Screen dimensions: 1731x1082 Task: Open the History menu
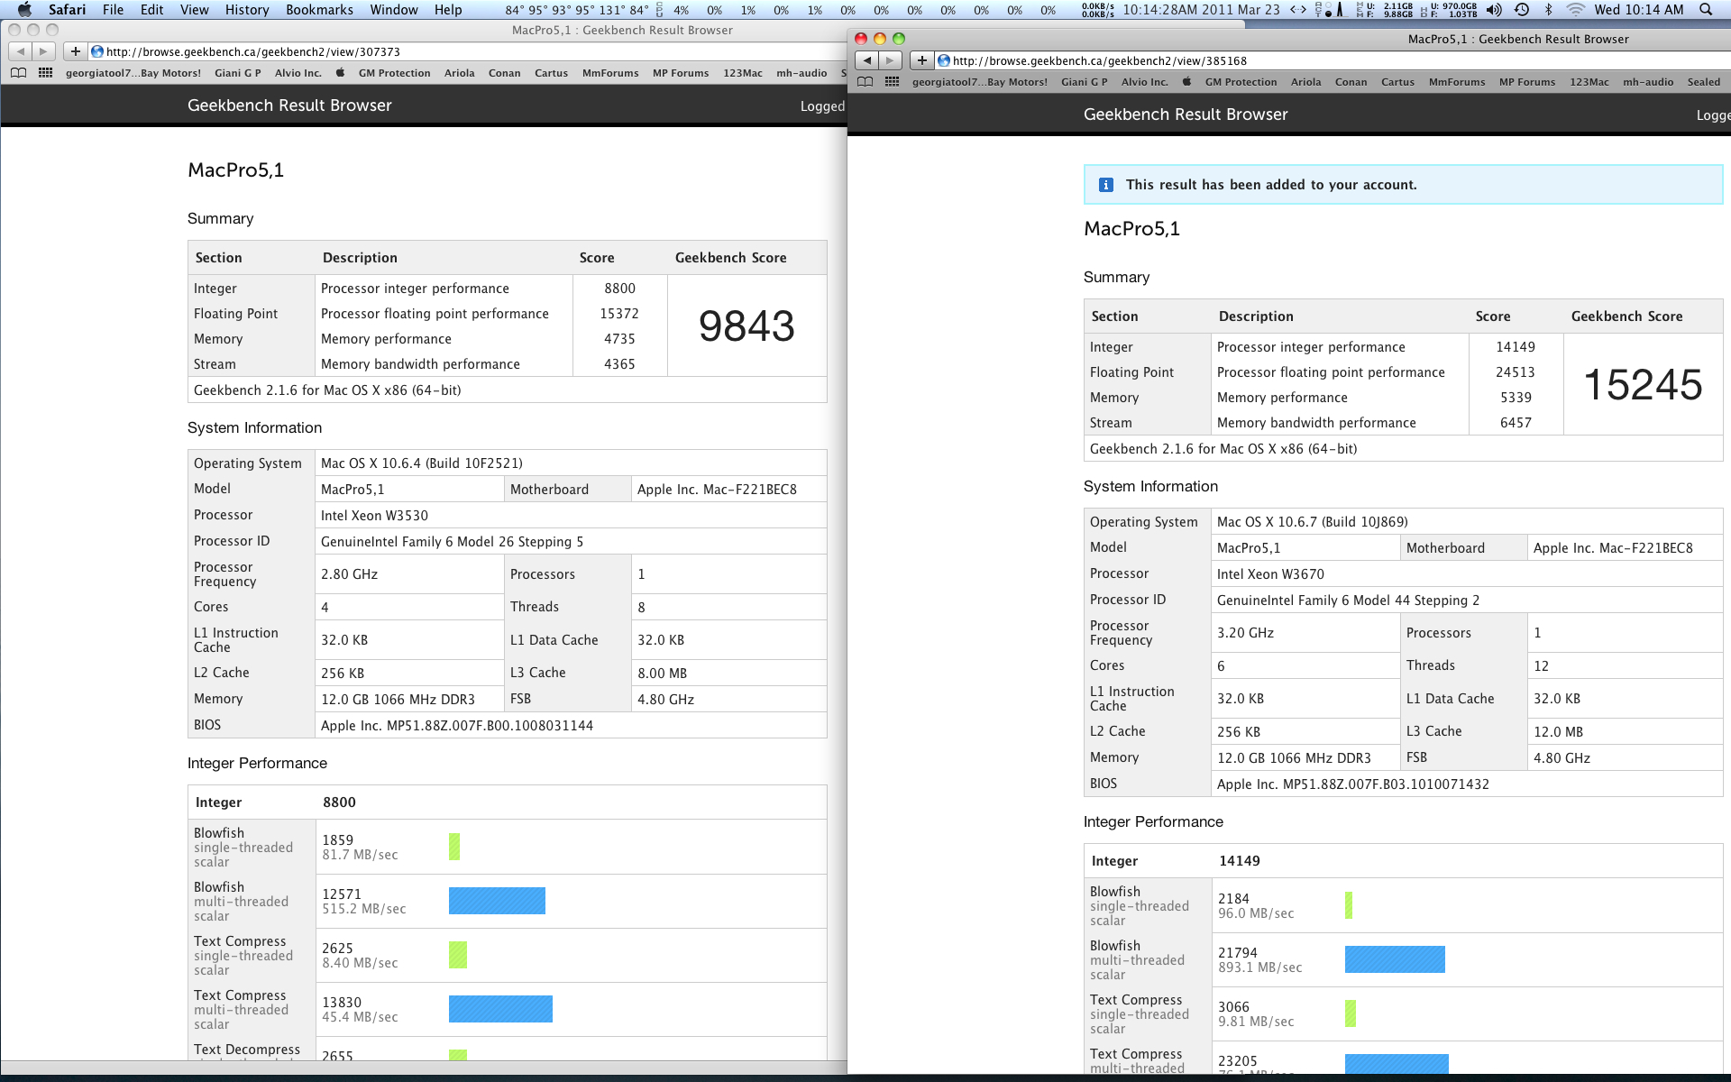click(247, 10)
